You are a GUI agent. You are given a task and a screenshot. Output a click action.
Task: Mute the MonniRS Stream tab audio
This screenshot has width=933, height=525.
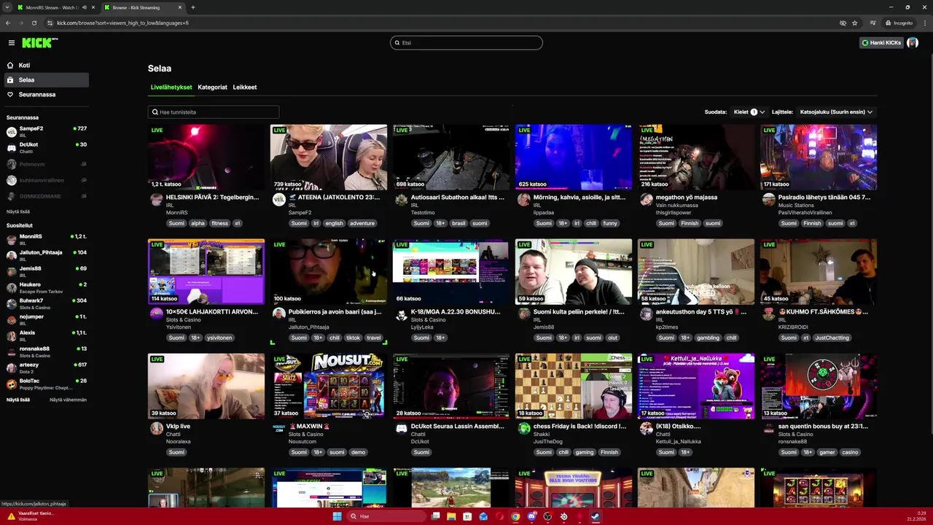(84, 7)
